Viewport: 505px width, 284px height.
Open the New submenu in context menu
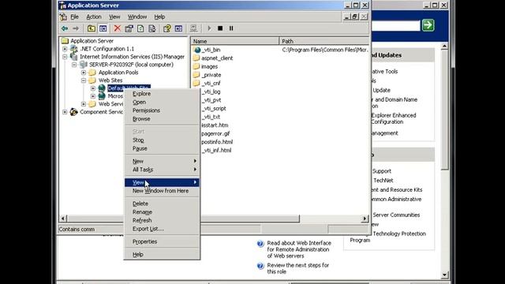pyautogui.click(x=162, y=161)
